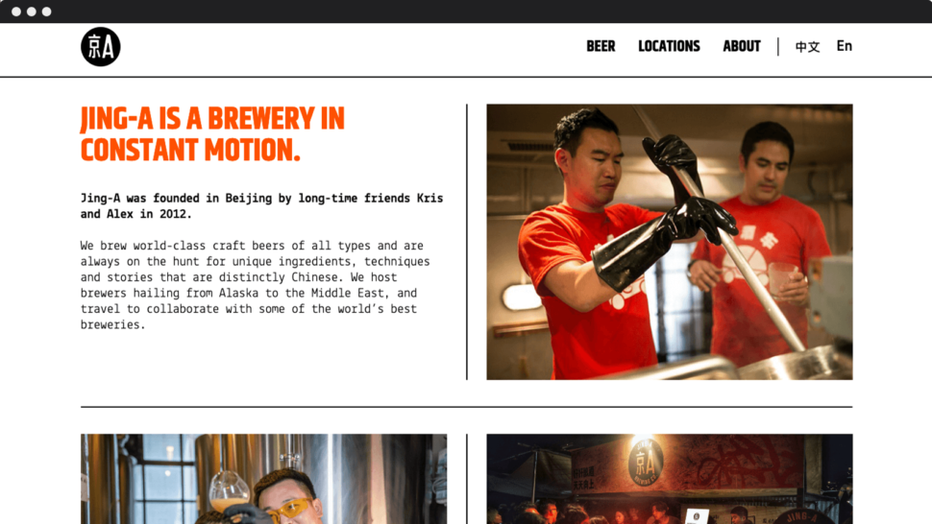
Task: Click the horizontal divider below intro section
Action: click(467, 407)
